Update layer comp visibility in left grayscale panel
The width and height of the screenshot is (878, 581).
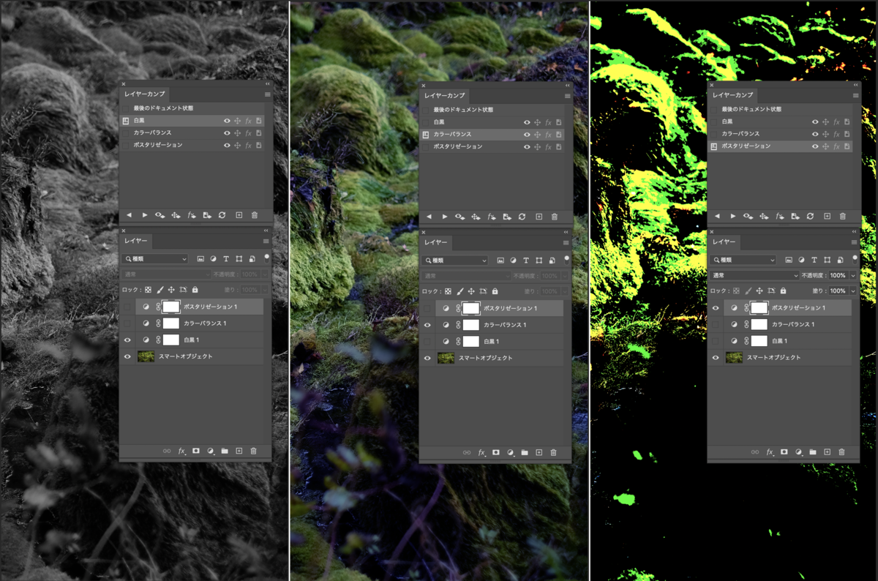(x=160, y=215)
